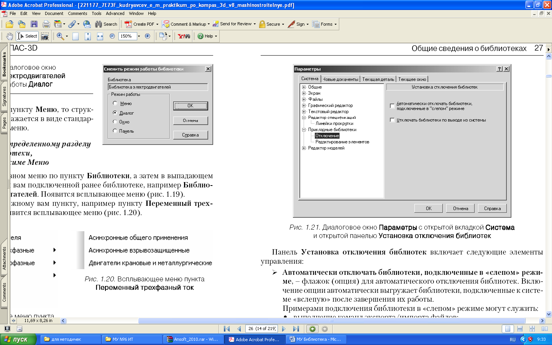Switch to Single Page layout
The height and width of the screenshot is (345, 552).
click(x=508, y=329)
